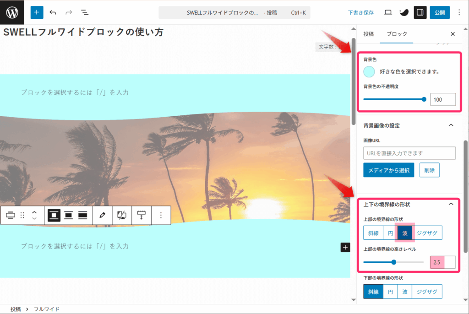
Task: Undo the last edit
Action: point(53,12)
